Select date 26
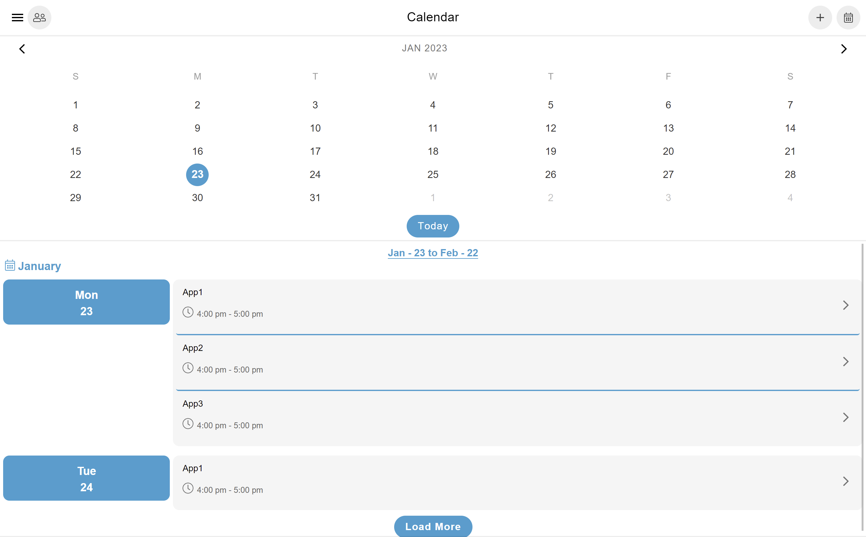 pyautogui.click(x=550, y=175)
